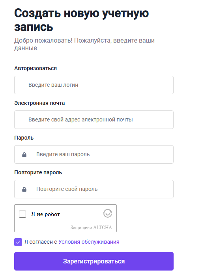The height and width of the screenshot is (280, 202).
Task: Click the "Авторизоваться" field label
Action: pos(36,68)
